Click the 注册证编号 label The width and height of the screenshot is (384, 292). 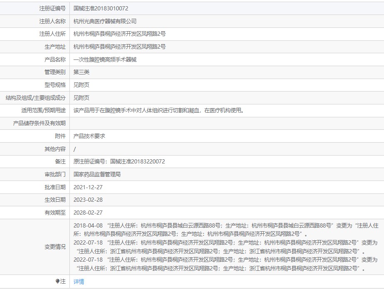pyautogui.click(x=52, y=8)
